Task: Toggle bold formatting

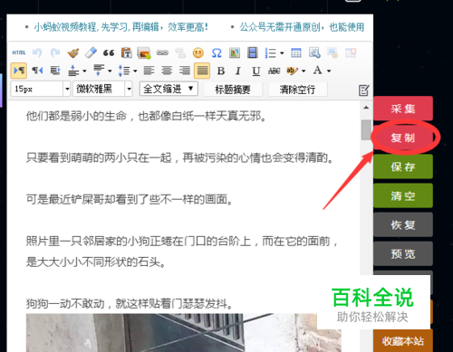Action: (221, 71)
